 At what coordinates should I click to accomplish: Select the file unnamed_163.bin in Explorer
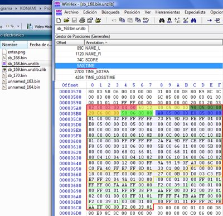click(x=24, y=81)
